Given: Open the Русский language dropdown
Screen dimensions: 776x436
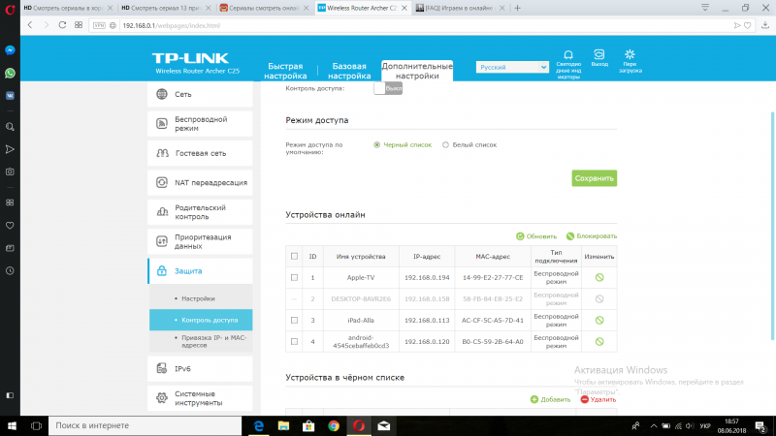Looking at the screenshot, I should [513, 68].
